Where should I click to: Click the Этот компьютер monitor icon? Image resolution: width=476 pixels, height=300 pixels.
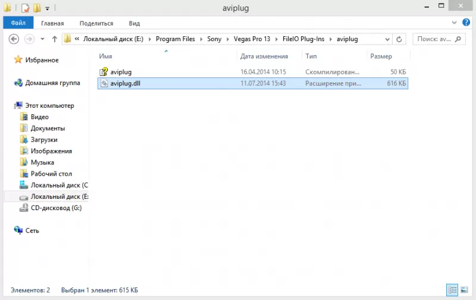click(18, 105)
